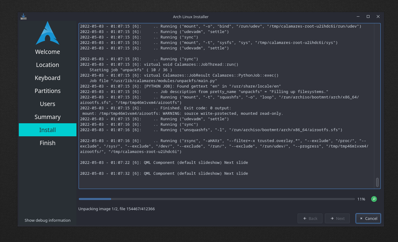
Task: Click the Next button
Action: (x=337, y=218)
